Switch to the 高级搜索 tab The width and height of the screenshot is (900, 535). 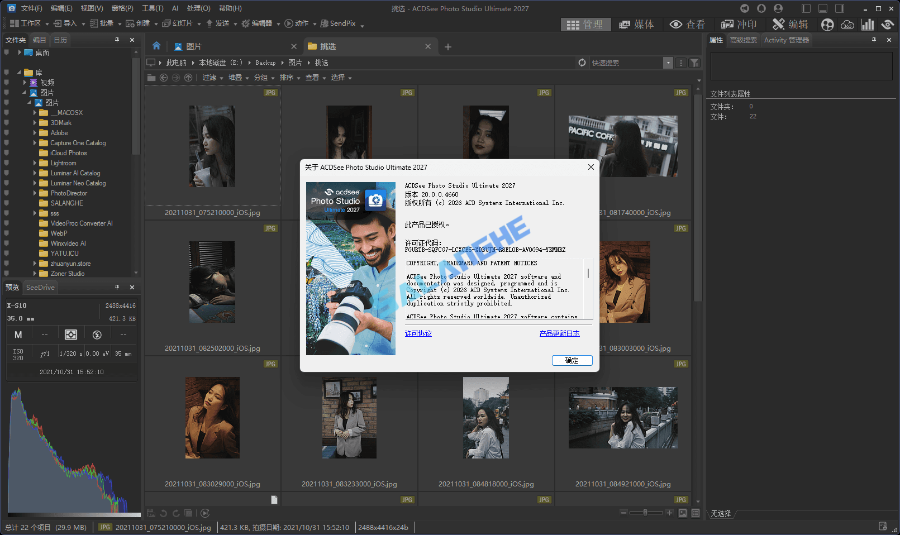[744, 40]
